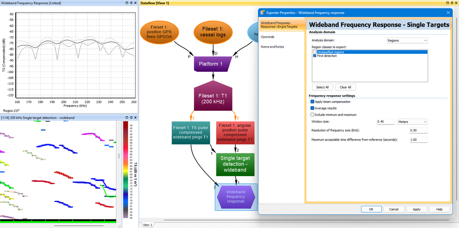459x228 pixels.
Task: Click the Maximum acceptable time difference field
Action: (418, 140)
